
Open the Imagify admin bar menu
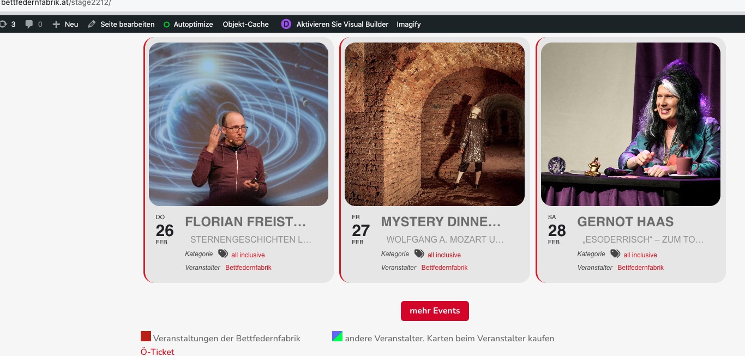tap(408, 24)
